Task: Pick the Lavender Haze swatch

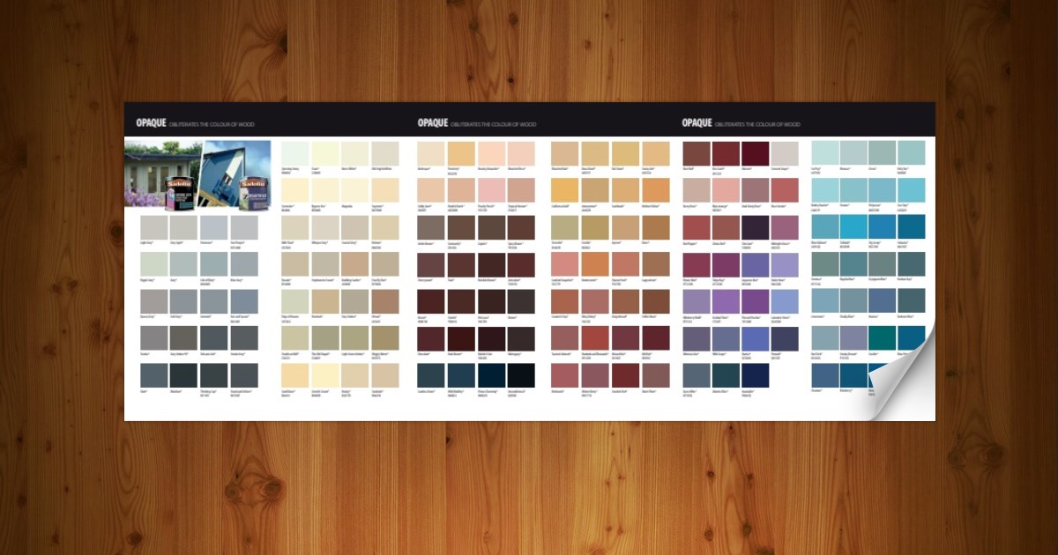Action: coord(786,301)
